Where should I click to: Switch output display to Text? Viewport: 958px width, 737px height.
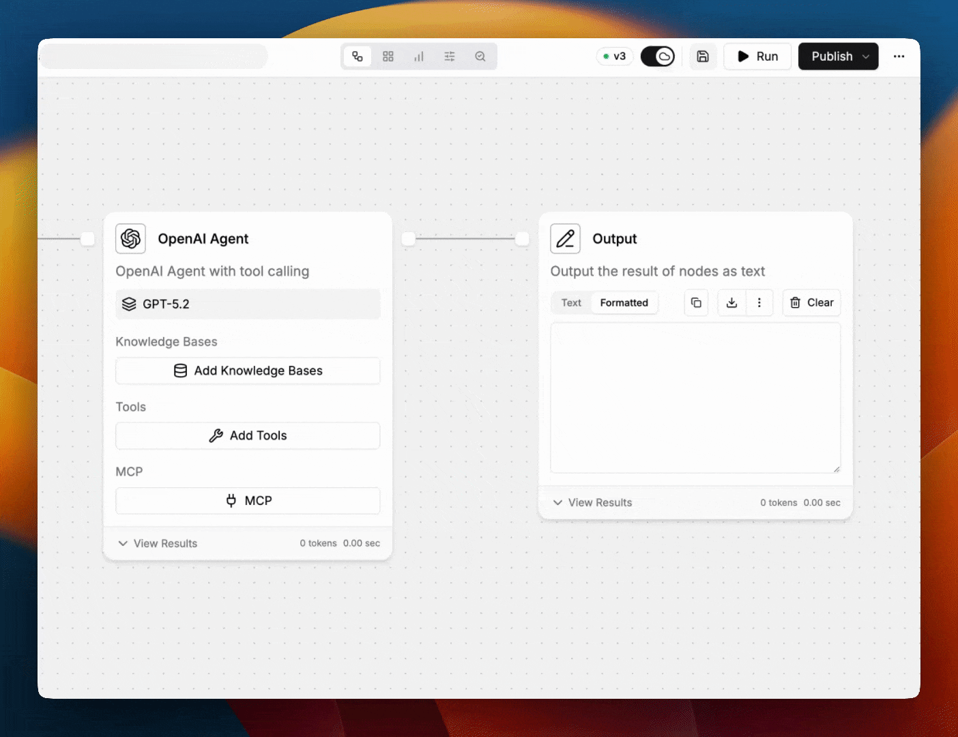coord(571,303)
